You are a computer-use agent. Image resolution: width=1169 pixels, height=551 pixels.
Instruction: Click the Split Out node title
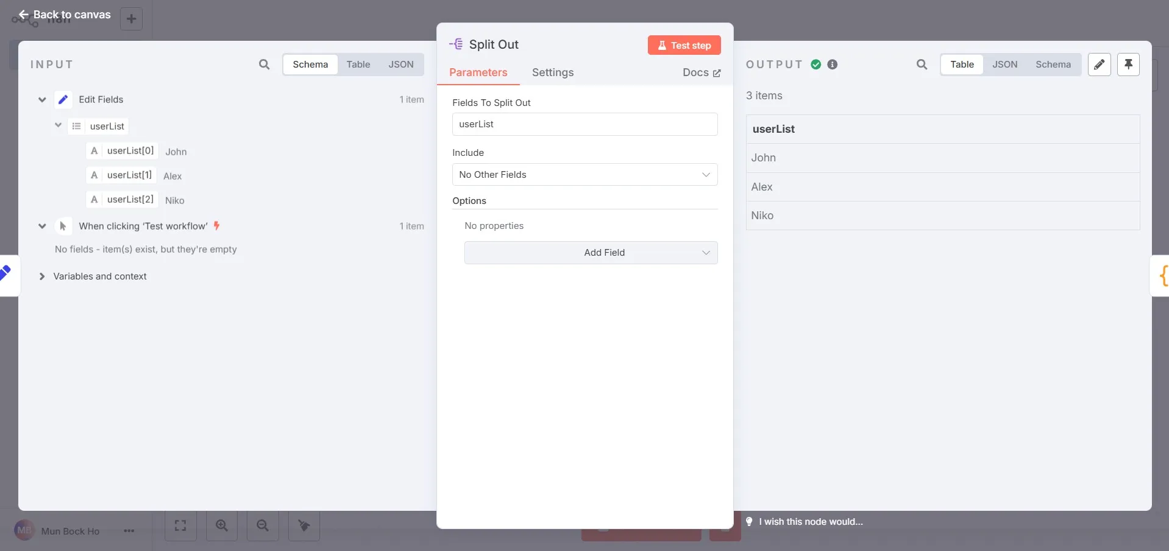point(494,44)
